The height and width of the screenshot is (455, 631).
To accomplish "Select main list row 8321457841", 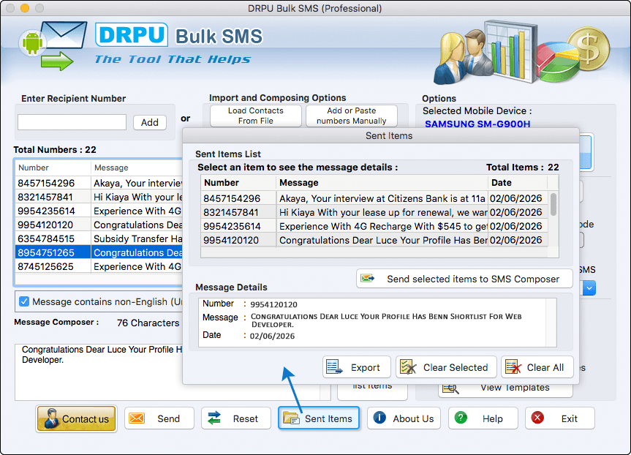I will (99, 197).
